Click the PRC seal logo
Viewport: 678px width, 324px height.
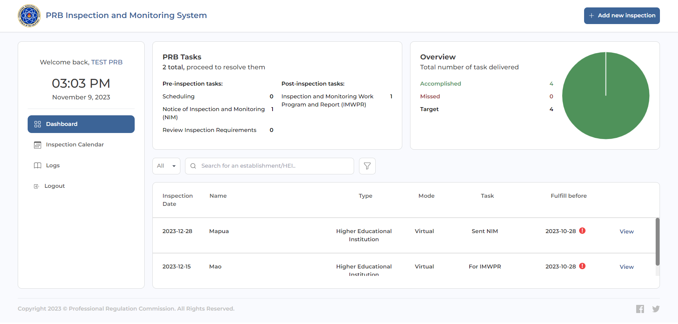coord(29,16)
